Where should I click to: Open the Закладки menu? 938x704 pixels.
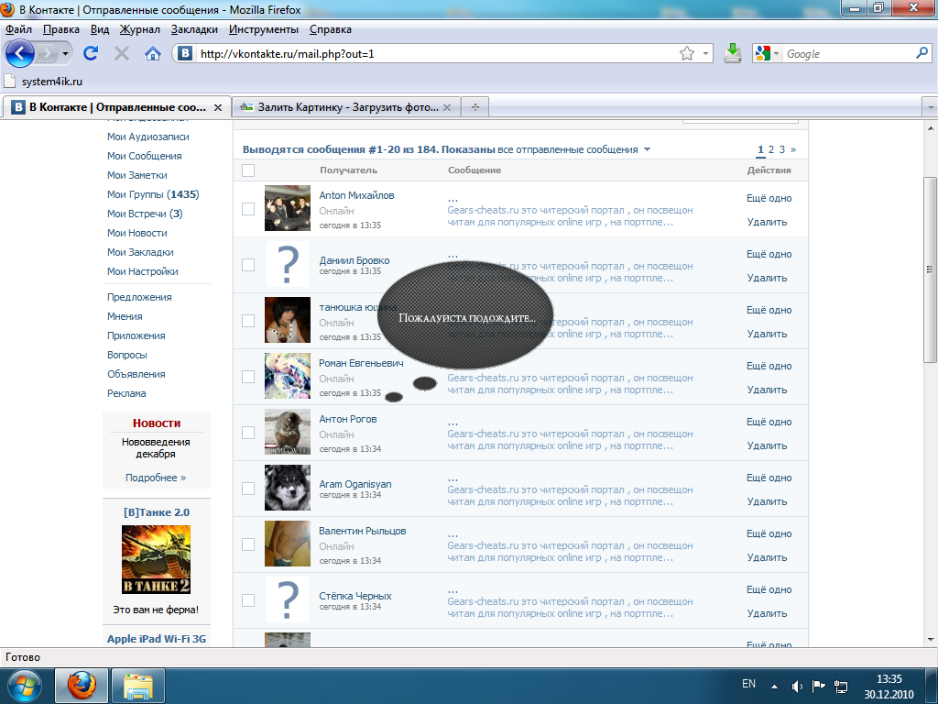[194, 29]
